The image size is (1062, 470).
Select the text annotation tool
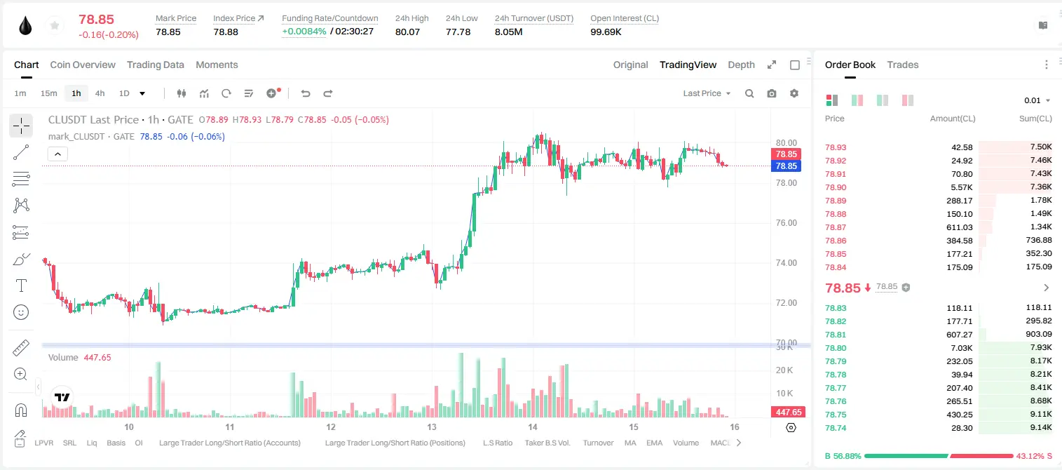point(21,286)
